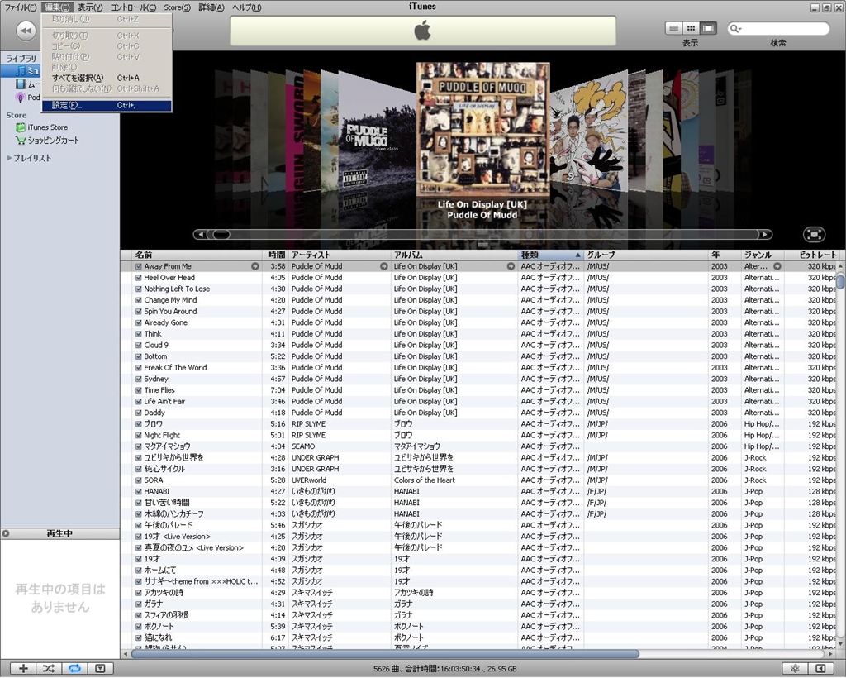Click the Cover Flow slider thumb

point(220,234)
